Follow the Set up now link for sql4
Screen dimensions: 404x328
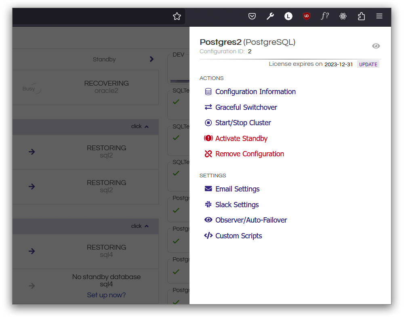106,295
